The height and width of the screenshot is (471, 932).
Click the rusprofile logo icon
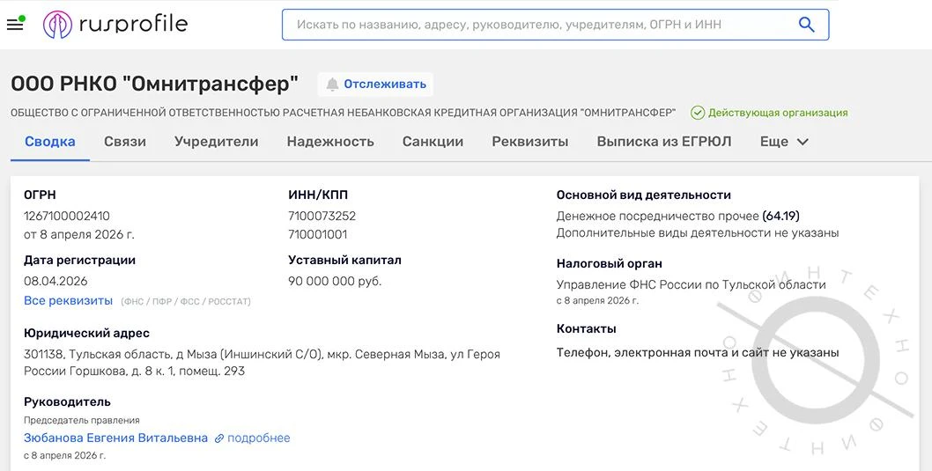57,25
